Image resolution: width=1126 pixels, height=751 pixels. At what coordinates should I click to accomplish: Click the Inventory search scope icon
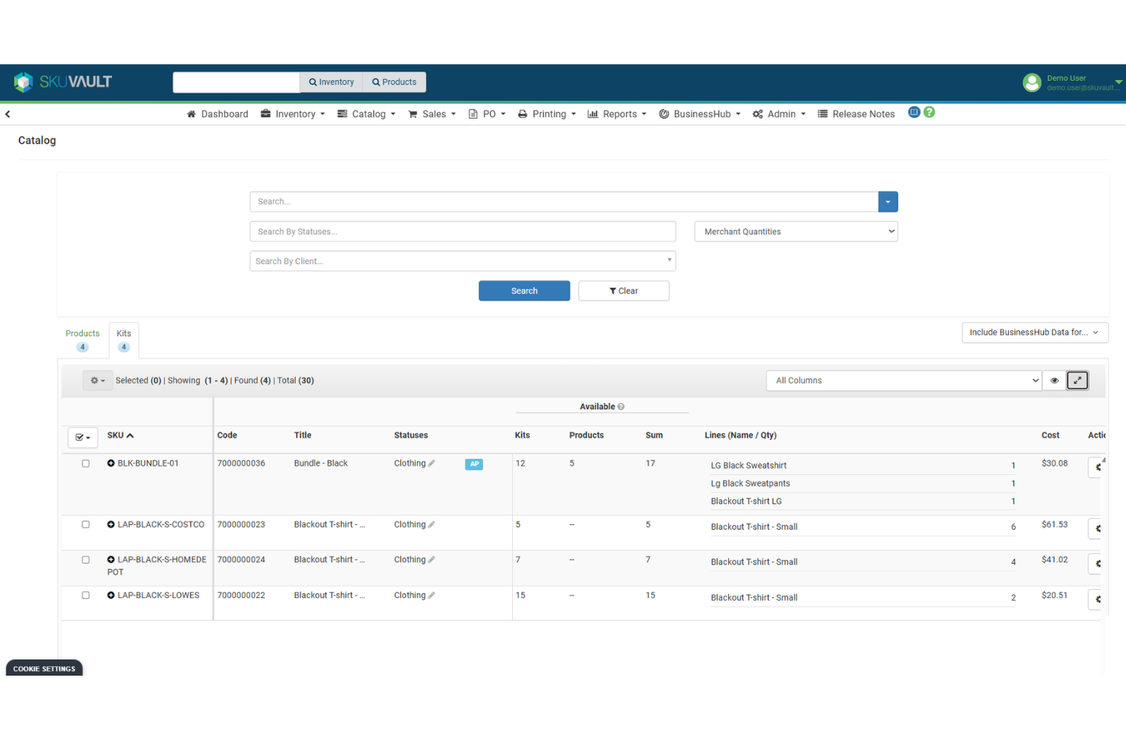[313, 81]
